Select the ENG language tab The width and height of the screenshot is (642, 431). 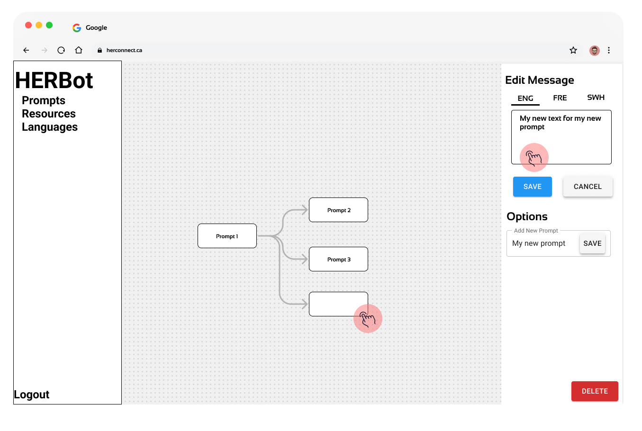tap(525, 99)
